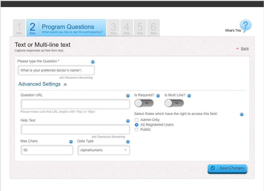This screenshot has width=264, height=191.
Task: Click the info icon beside Question URL
Action: [x=128, y=96]
